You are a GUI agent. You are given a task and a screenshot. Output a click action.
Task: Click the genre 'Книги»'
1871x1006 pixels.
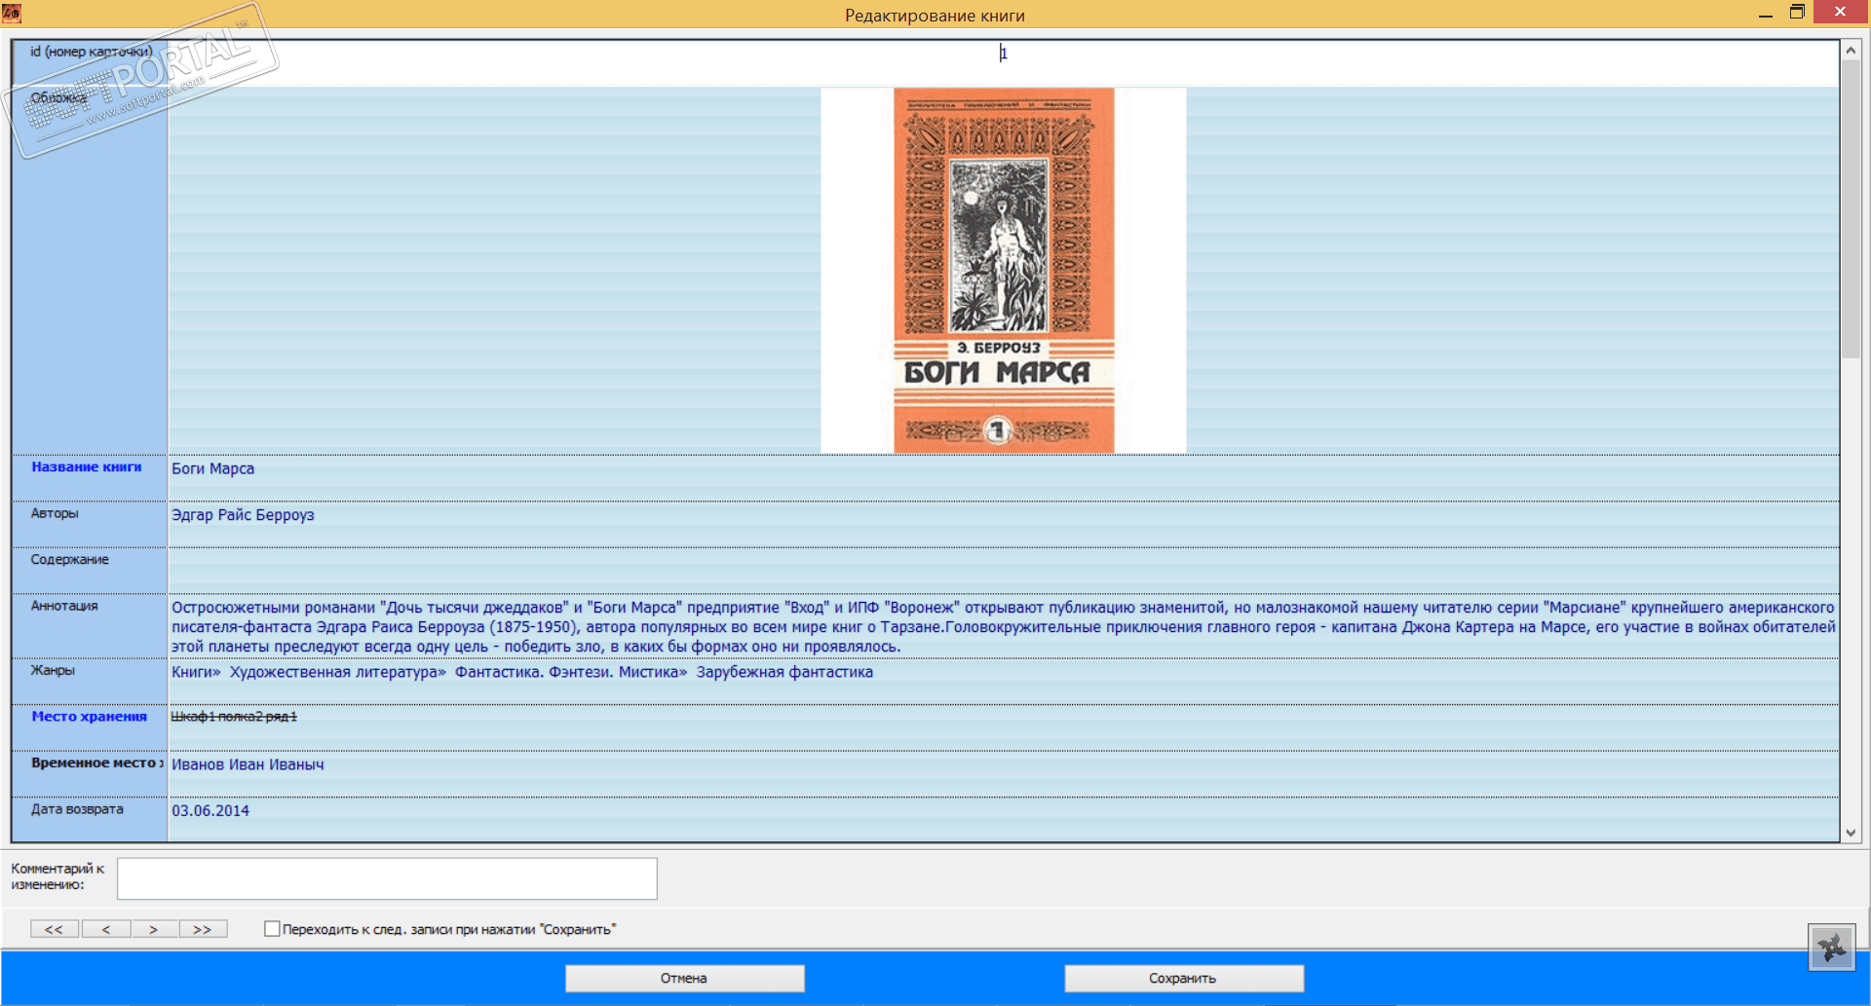pyautogui.click(x=197, y=672)
